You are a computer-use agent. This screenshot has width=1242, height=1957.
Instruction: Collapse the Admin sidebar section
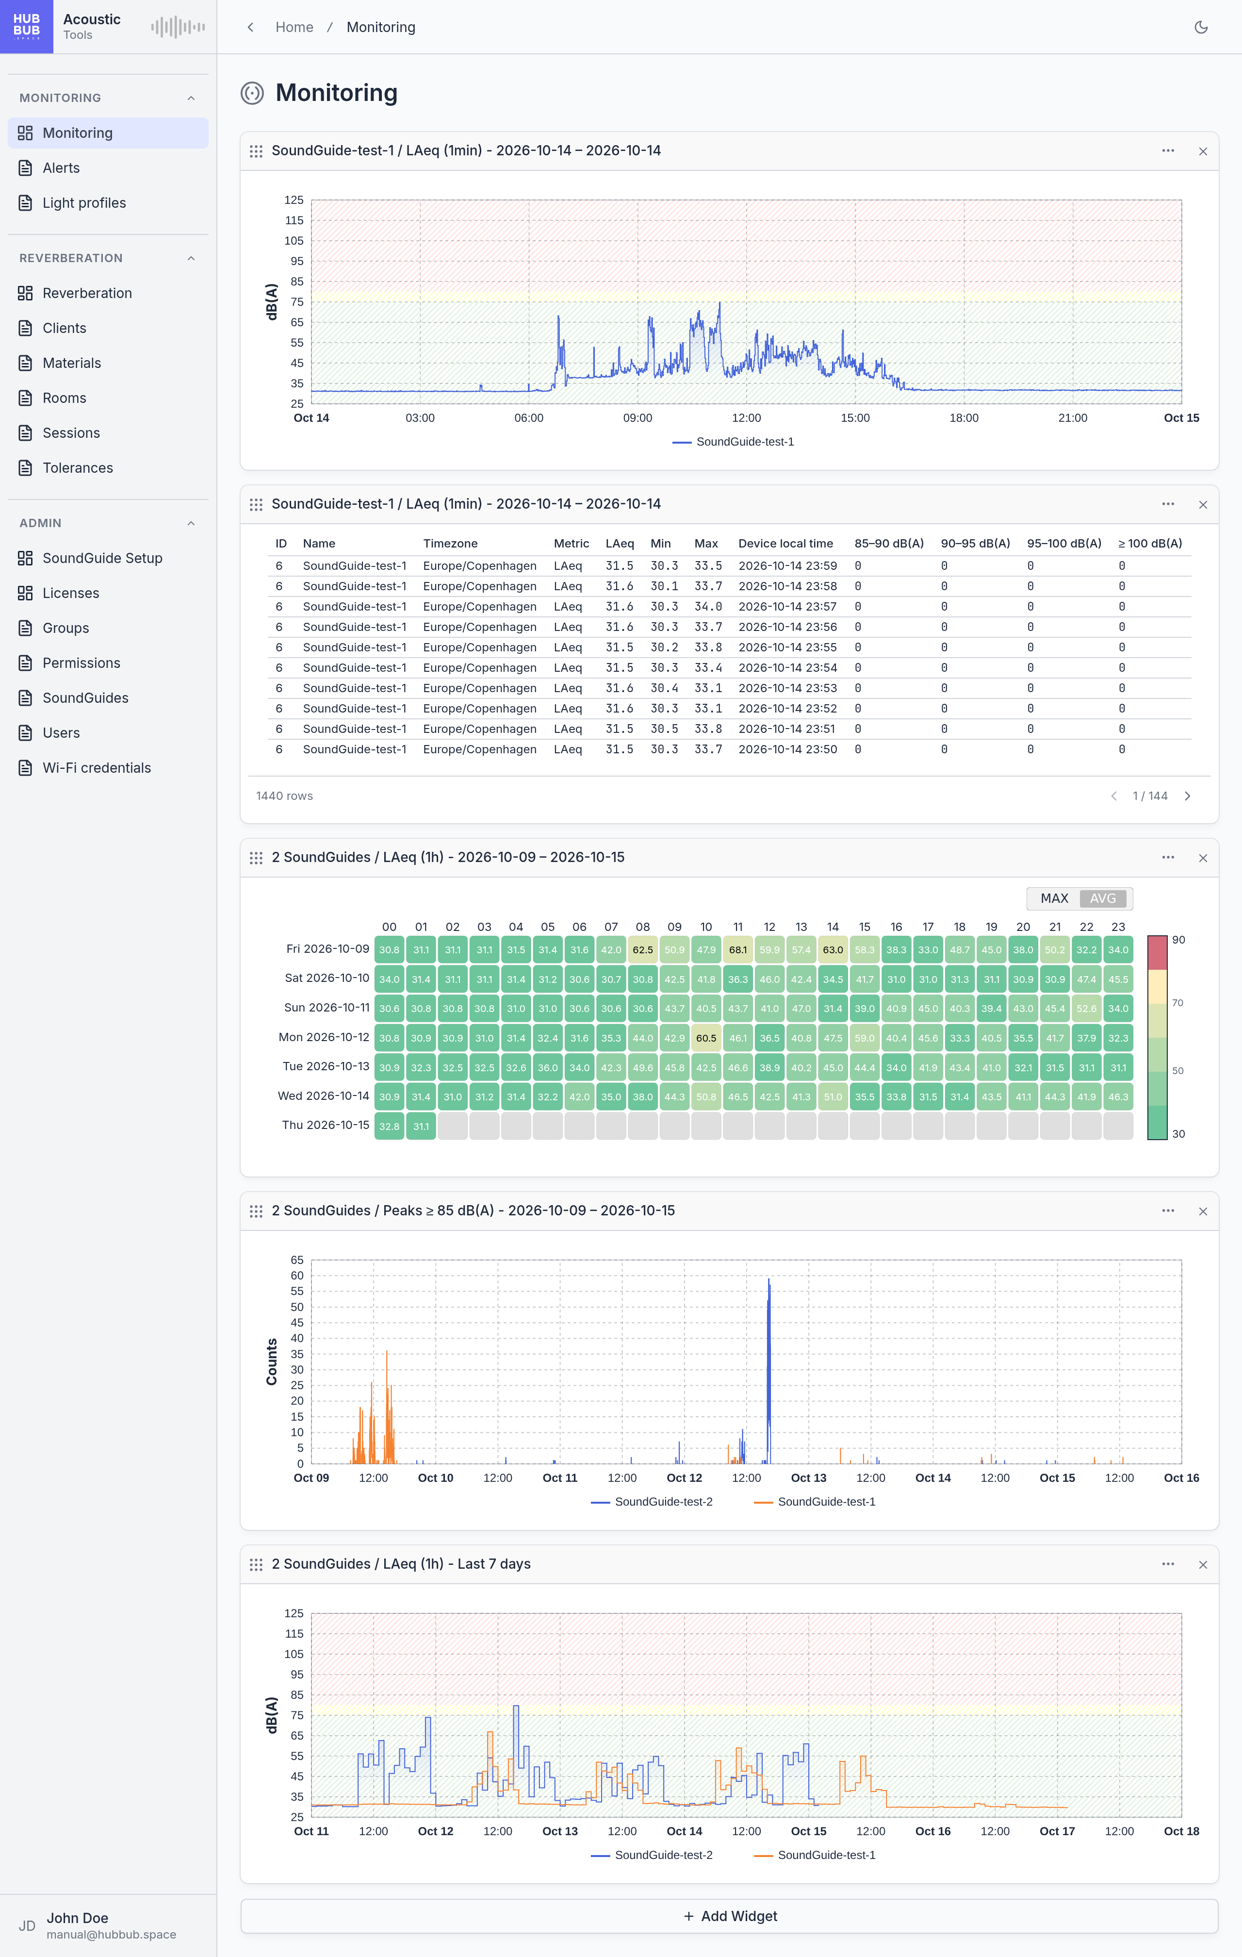(191, 523)
